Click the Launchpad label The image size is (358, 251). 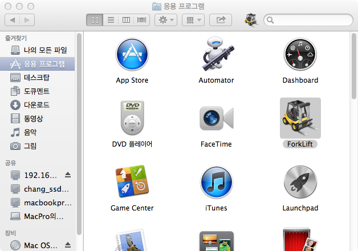300,208
